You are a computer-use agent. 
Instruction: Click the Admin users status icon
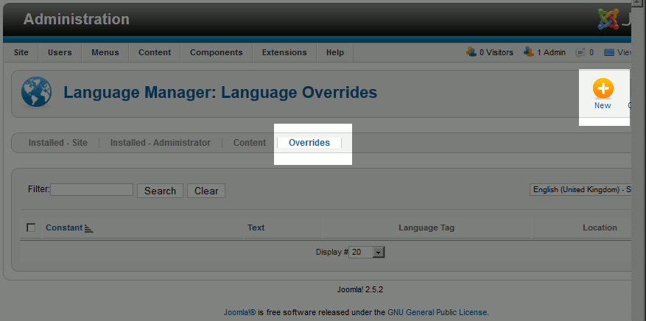click(528, 52)
